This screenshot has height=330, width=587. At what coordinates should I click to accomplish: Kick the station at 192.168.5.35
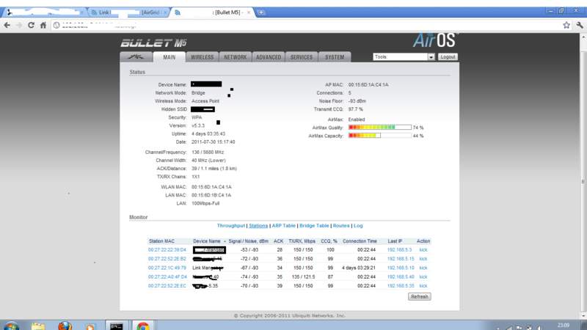click(423, 286)
